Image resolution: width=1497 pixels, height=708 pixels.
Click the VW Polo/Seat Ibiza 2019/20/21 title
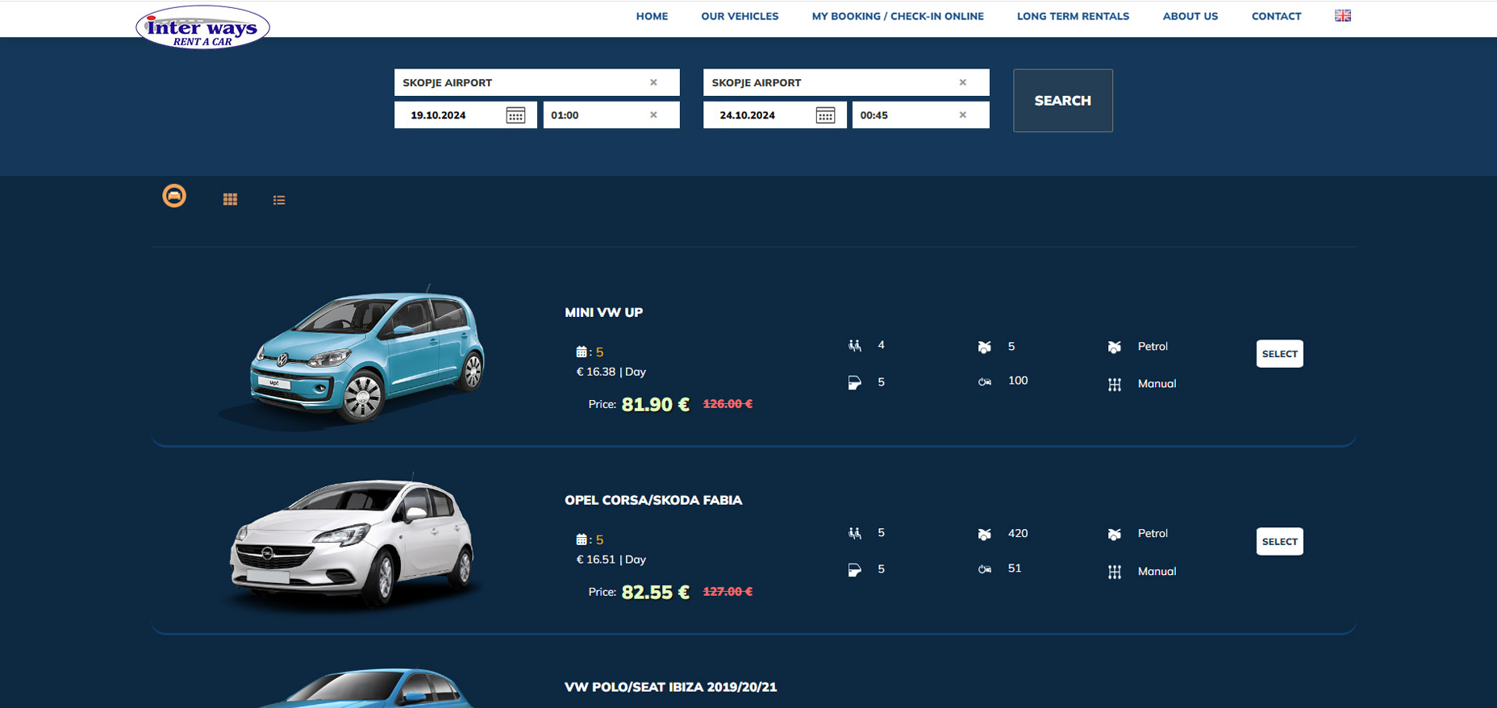pyautogui.click(x=670, y=687)
